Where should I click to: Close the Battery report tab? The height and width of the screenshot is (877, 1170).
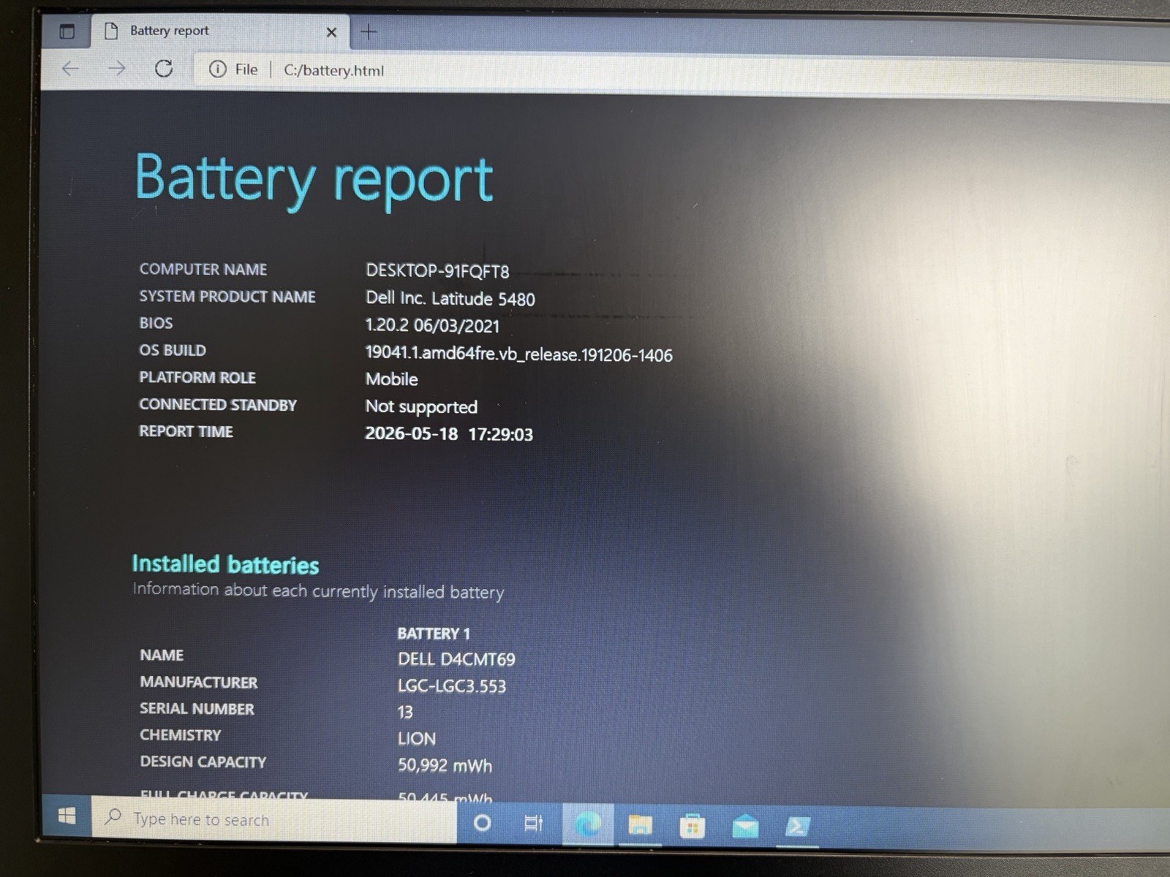[x=331, y=32]
